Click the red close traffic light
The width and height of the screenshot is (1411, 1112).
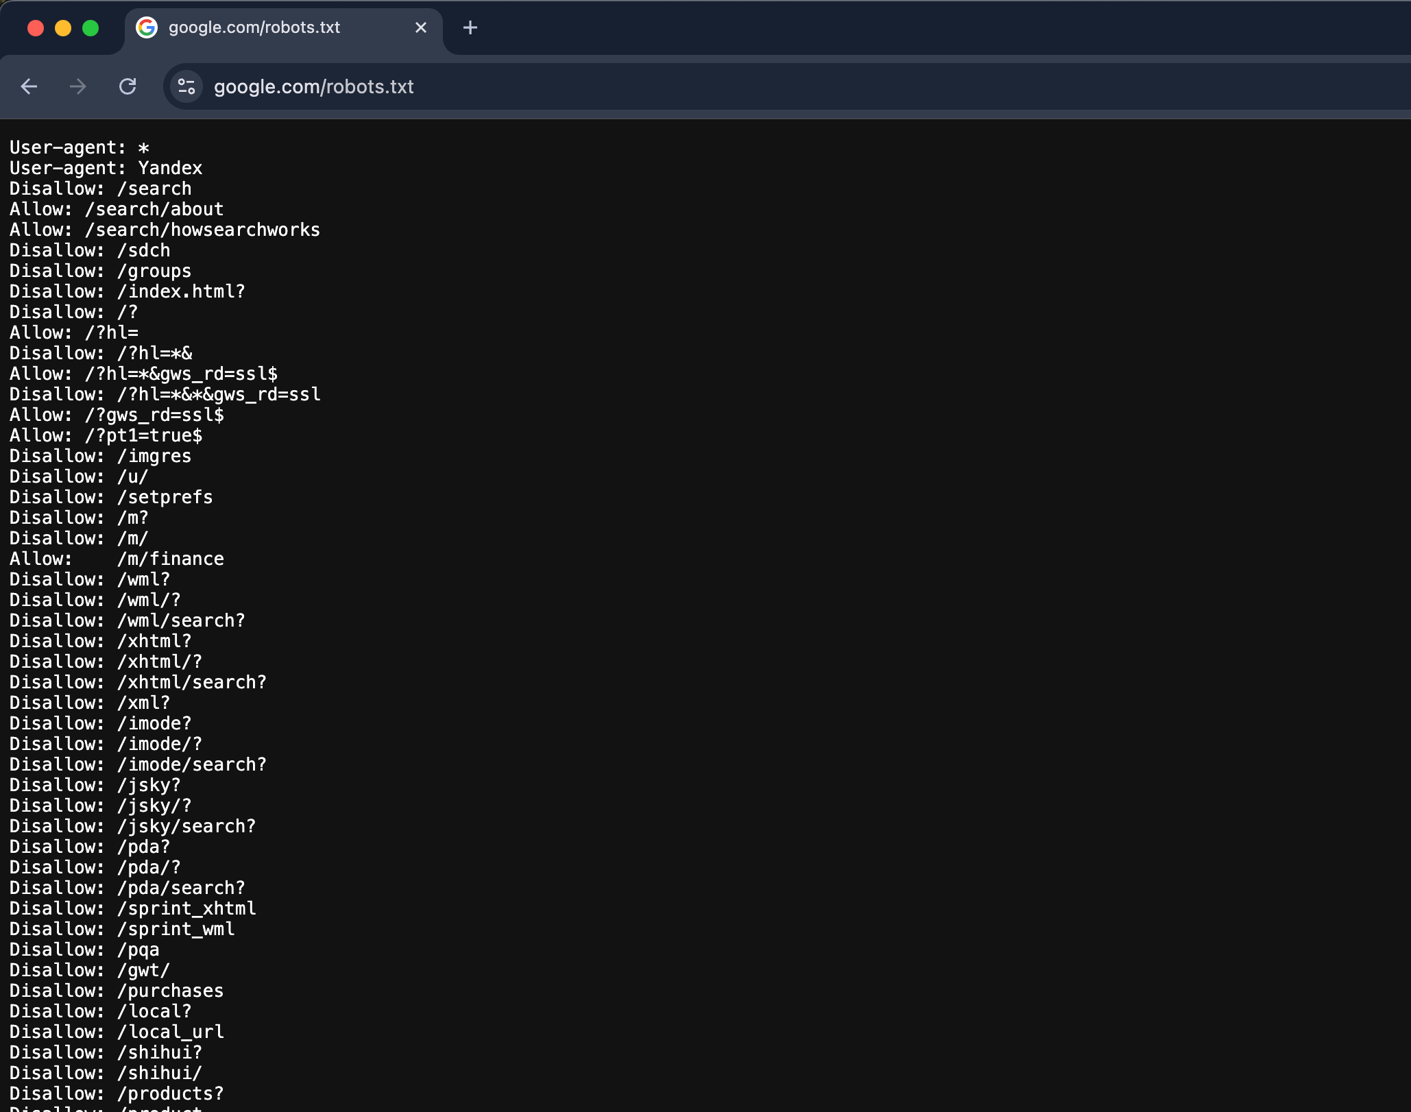point(36,28)
